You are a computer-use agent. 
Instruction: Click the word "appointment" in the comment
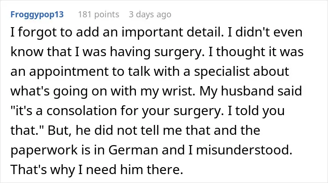tap(69, 72)
